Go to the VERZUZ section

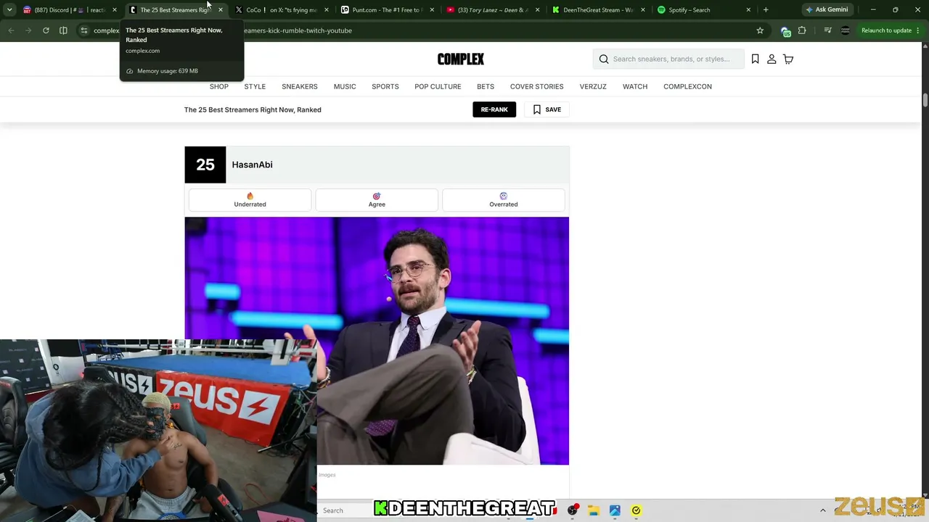point(593,86)
